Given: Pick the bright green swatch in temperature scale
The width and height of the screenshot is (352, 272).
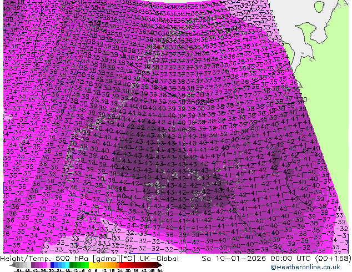Looking at the screenshot, I should [87, 265].
